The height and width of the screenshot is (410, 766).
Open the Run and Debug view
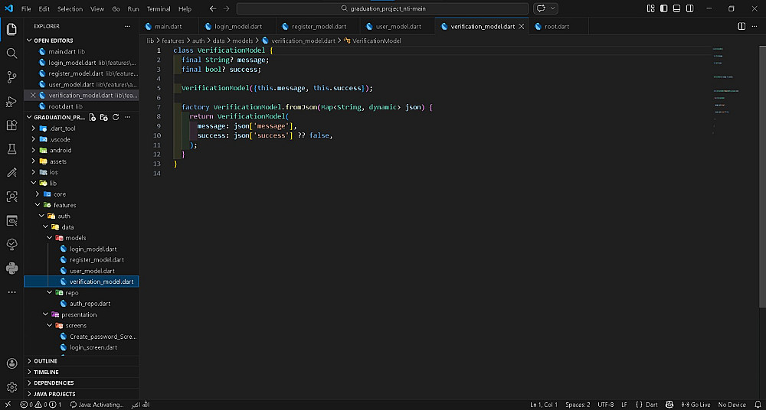tap(11, 101)
